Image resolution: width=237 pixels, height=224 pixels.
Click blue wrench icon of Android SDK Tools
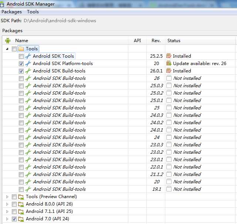point(28,56)
